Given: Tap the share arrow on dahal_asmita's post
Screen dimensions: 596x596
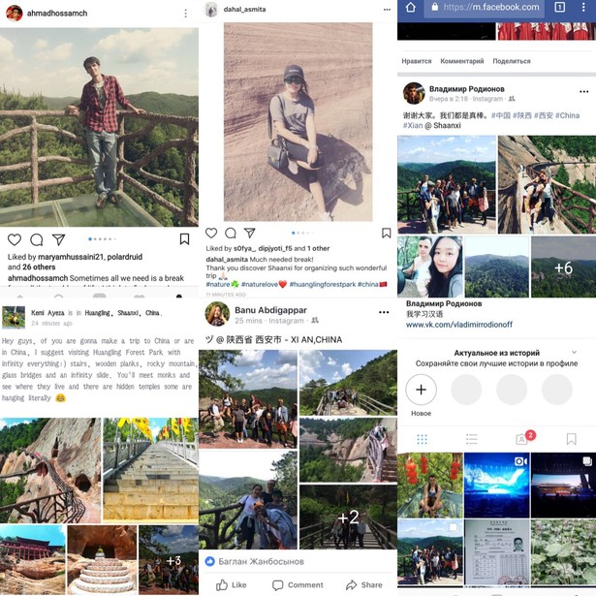Looking at the screenshot, I should tap(249, 233).
